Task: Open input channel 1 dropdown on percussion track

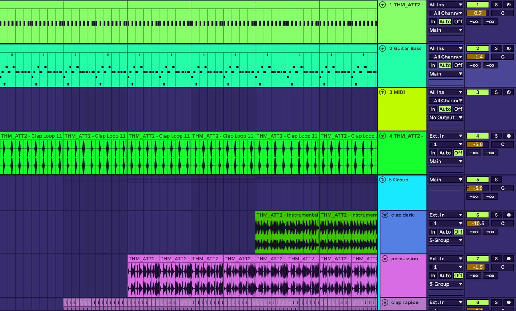Action: (446, 267)
